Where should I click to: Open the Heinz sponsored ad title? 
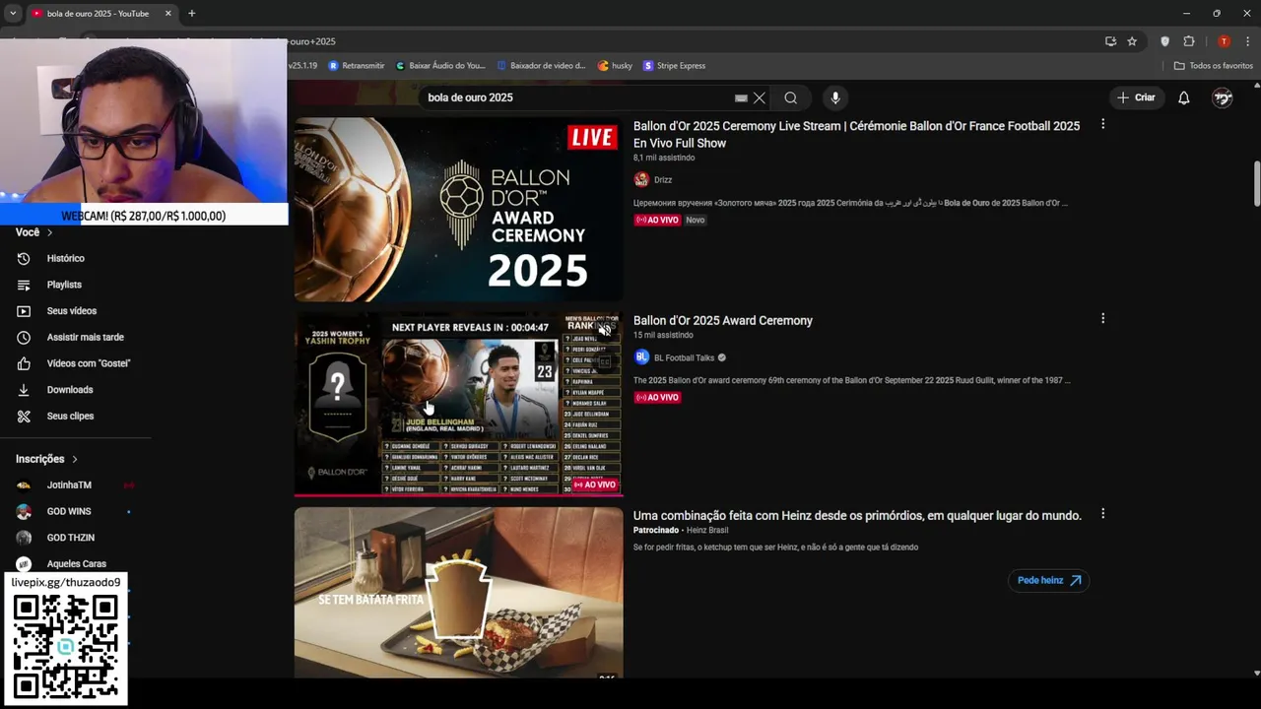click(857, 515)
